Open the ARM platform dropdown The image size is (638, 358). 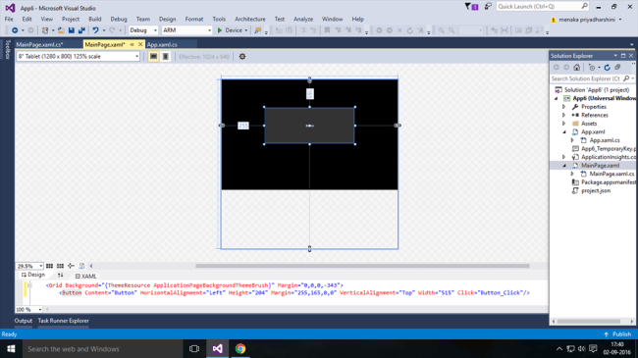pyautogui.click(x=186, y=30)
